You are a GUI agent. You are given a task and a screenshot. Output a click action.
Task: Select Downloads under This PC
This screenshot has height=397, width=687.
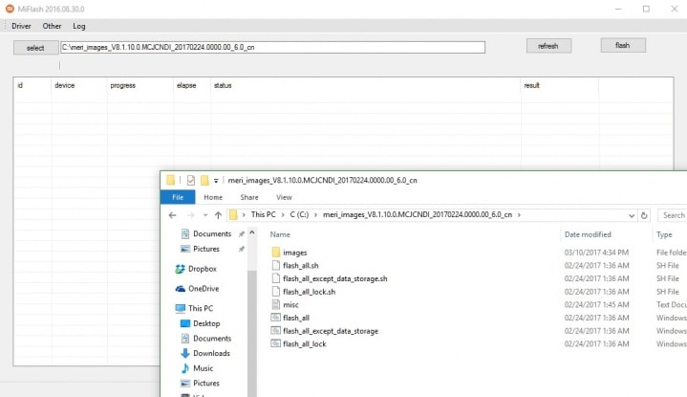[x=211, y=353]
